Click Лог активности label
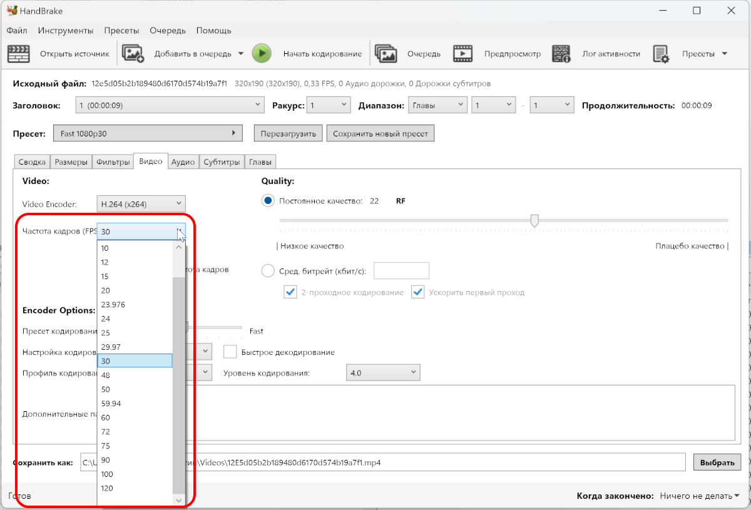 pos(611,54)
